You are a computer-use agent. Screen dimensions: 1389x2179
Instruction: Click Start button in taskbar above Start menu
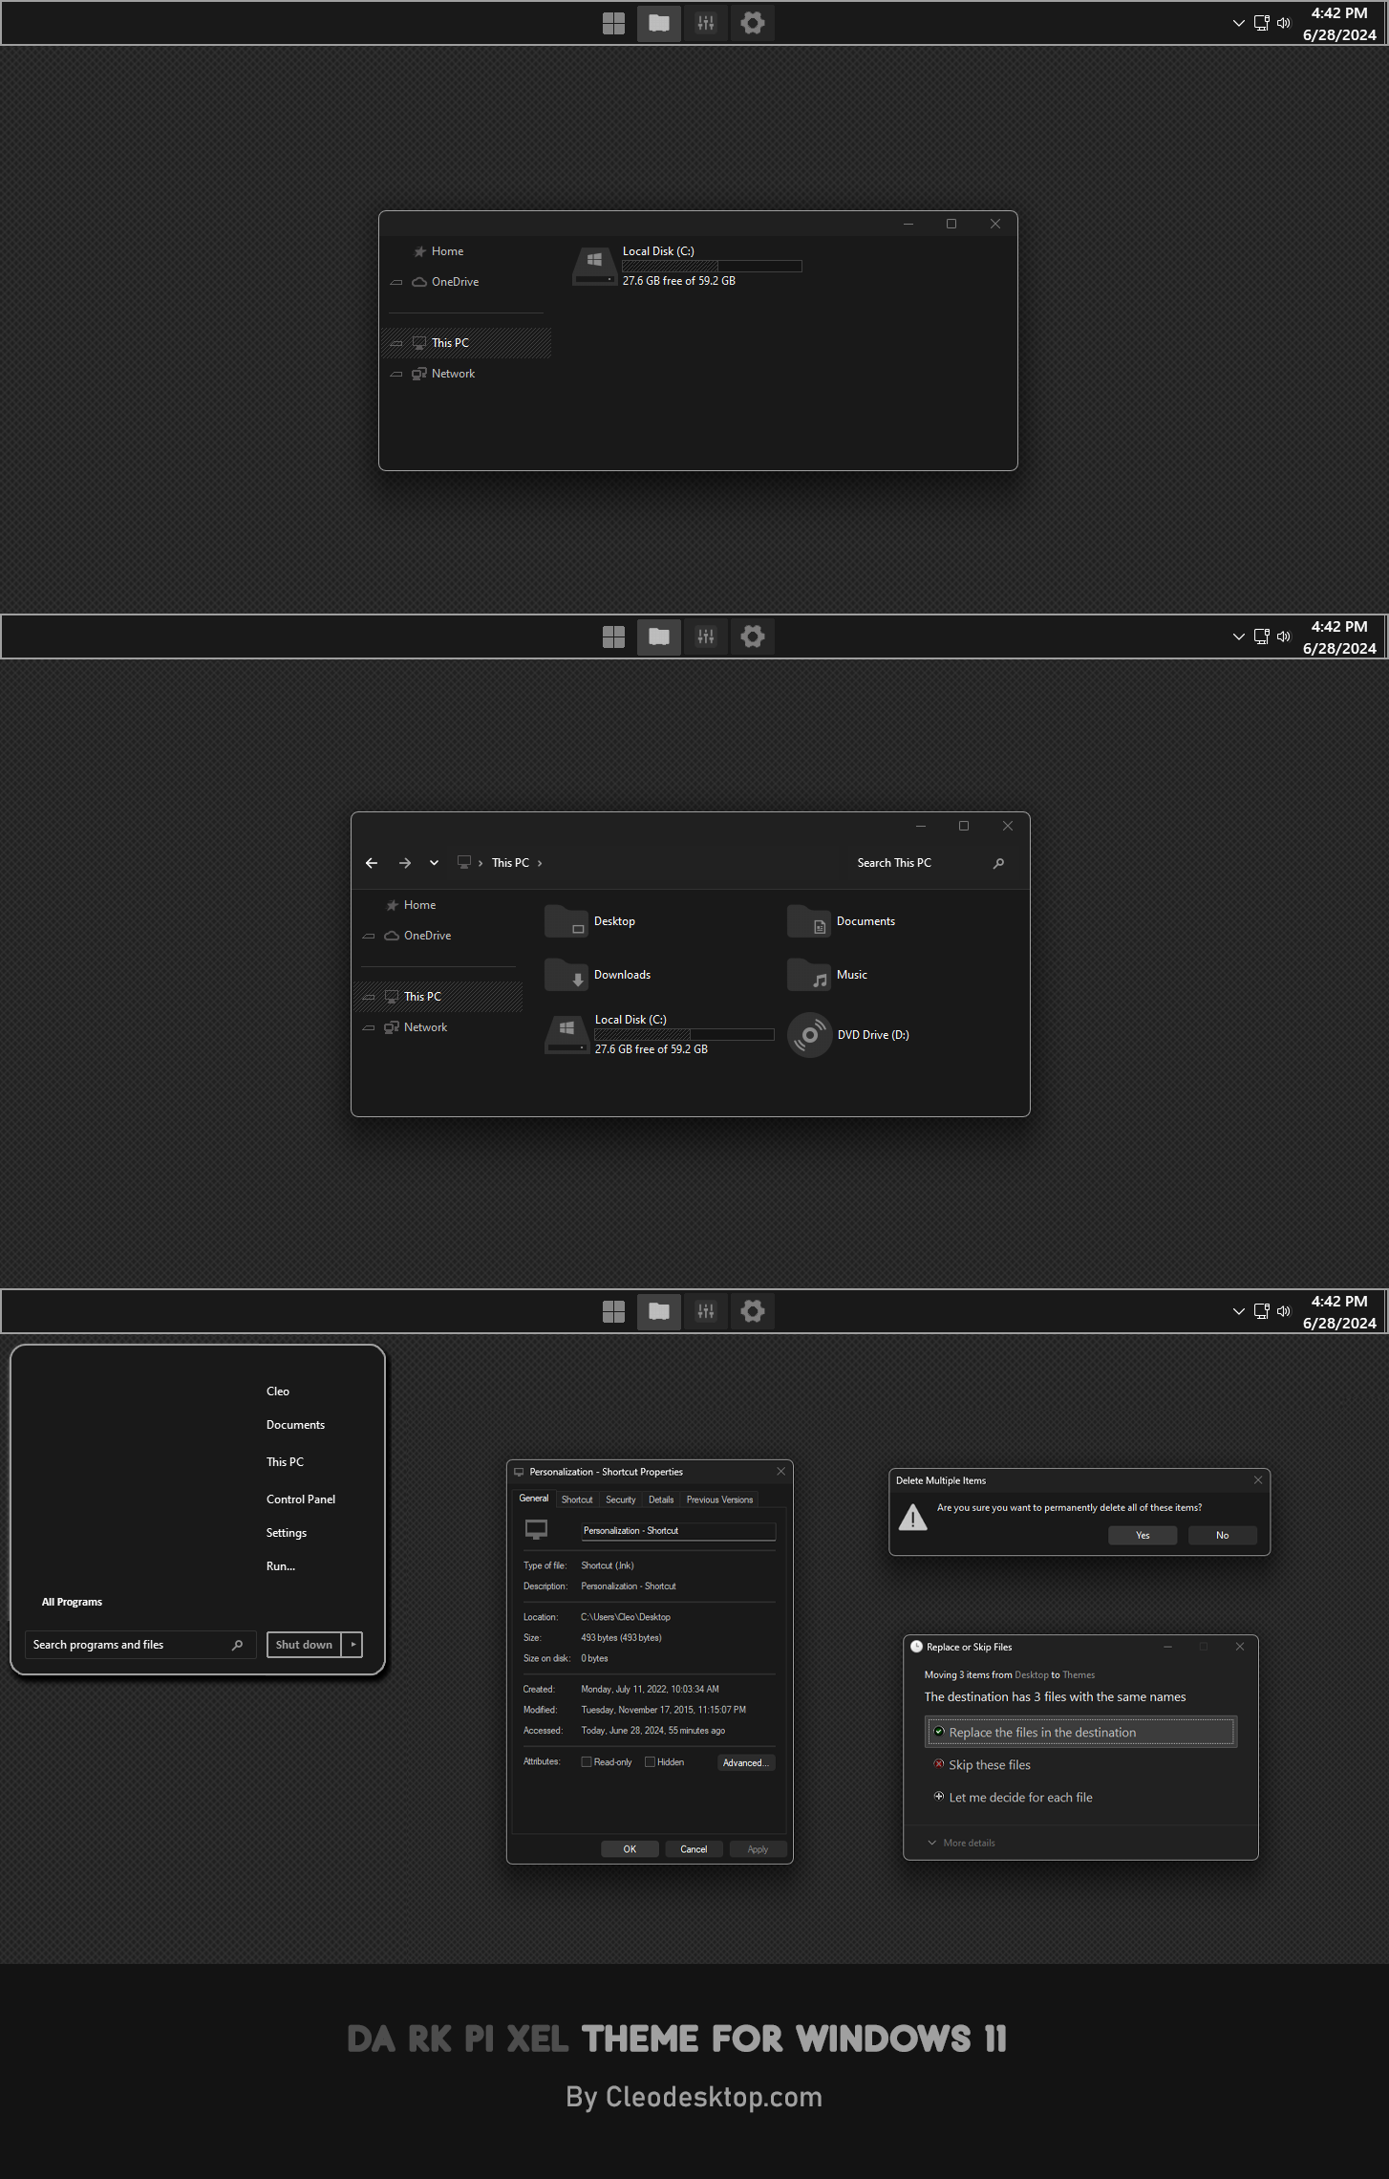[613, 1311]
